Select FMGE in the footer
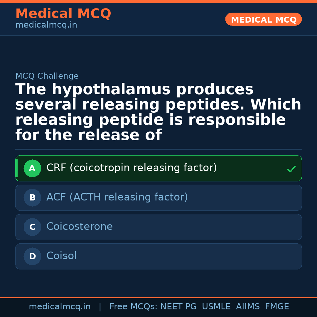The image size is (317, 317). point(277,307)
